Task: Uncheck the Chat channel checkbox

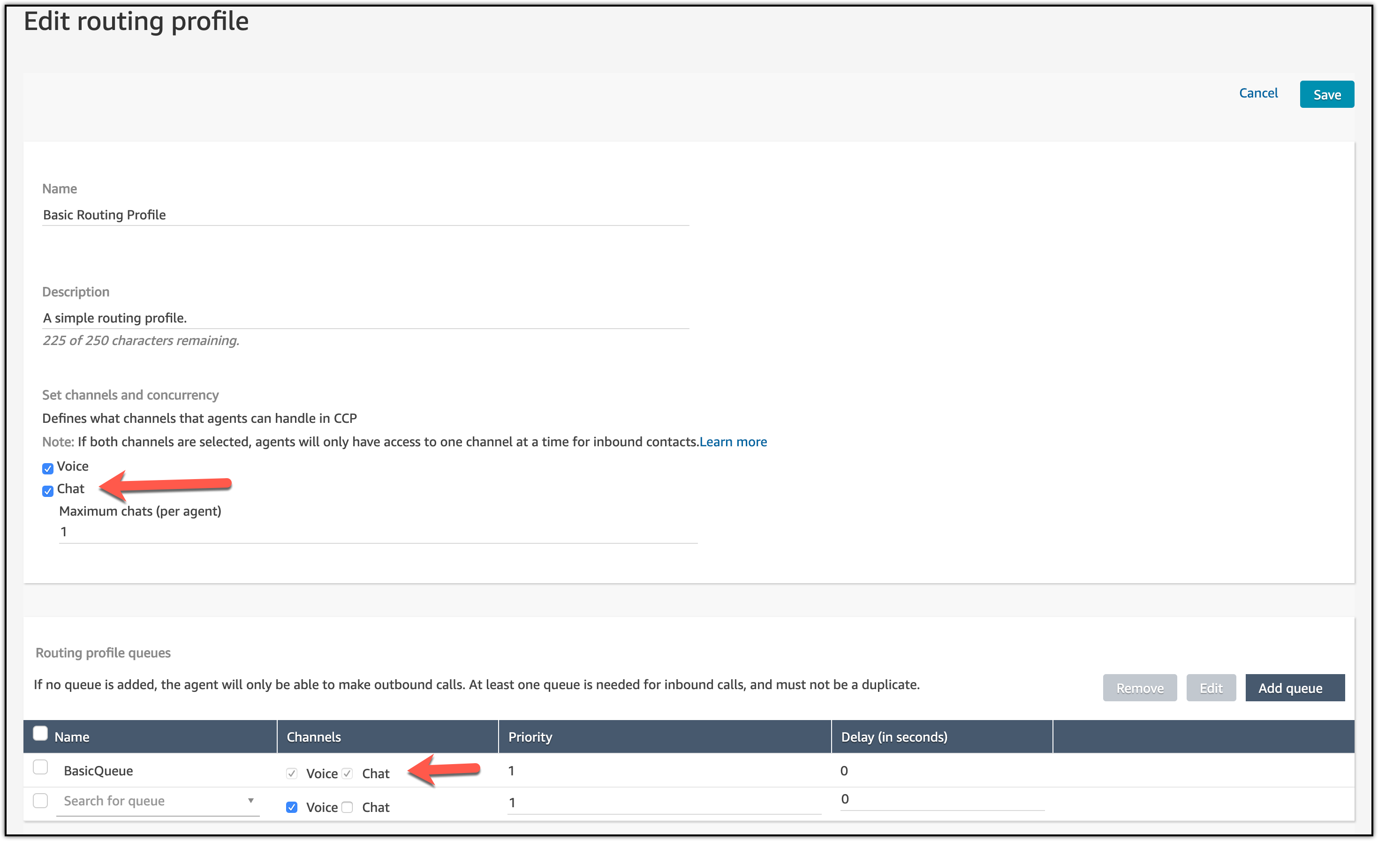Action: point(47,491)
